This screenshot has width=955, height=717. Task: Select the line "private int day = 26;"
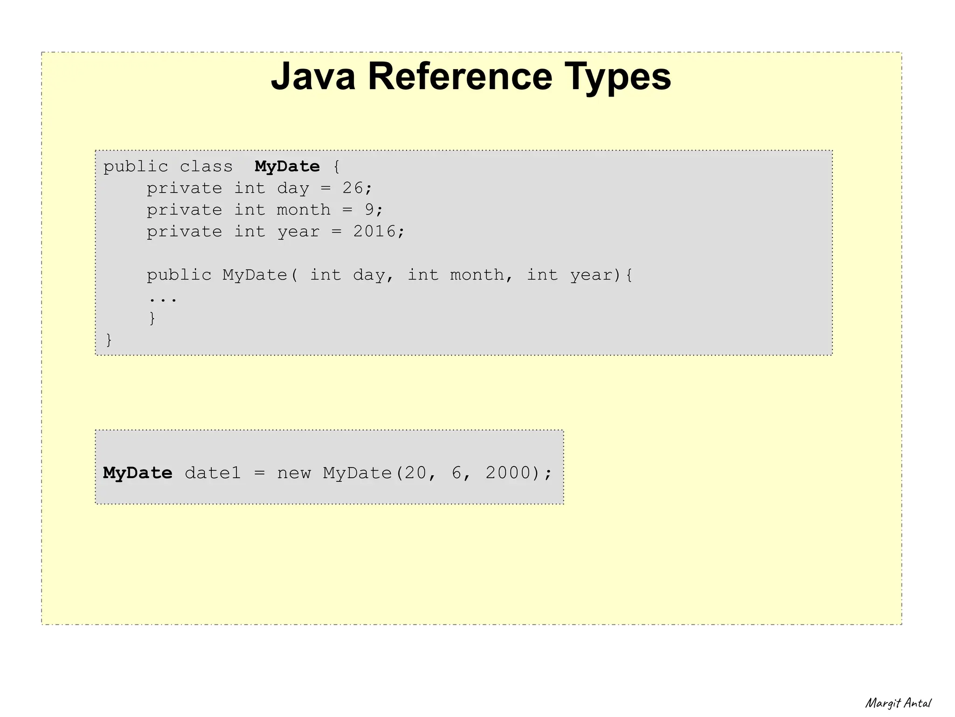[x=260, y=188]
